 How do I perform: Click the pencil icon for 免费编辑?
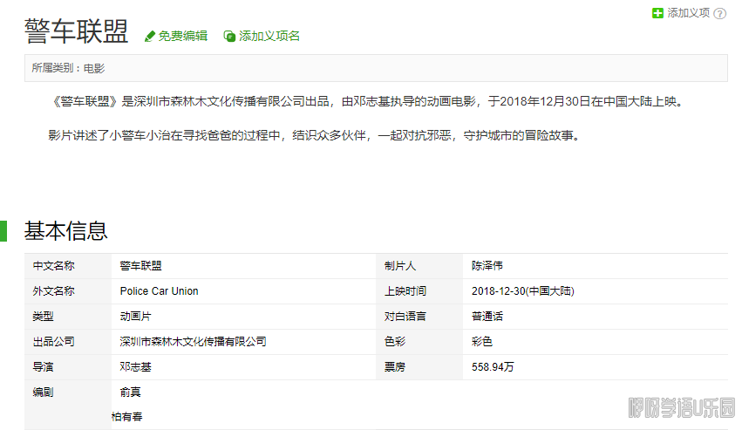[x=150, y=37]
